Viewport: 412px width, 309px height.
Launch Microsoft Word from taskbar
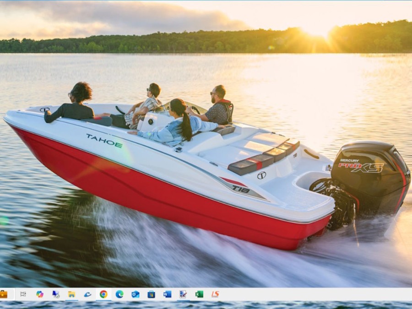coord(167,294)
